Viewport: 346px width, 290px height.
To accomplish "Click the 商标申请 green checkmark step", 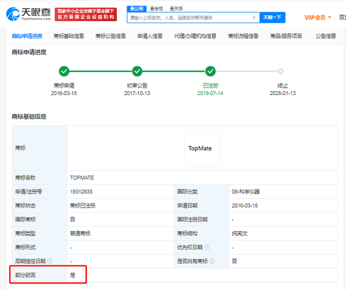I will [64, 71].
